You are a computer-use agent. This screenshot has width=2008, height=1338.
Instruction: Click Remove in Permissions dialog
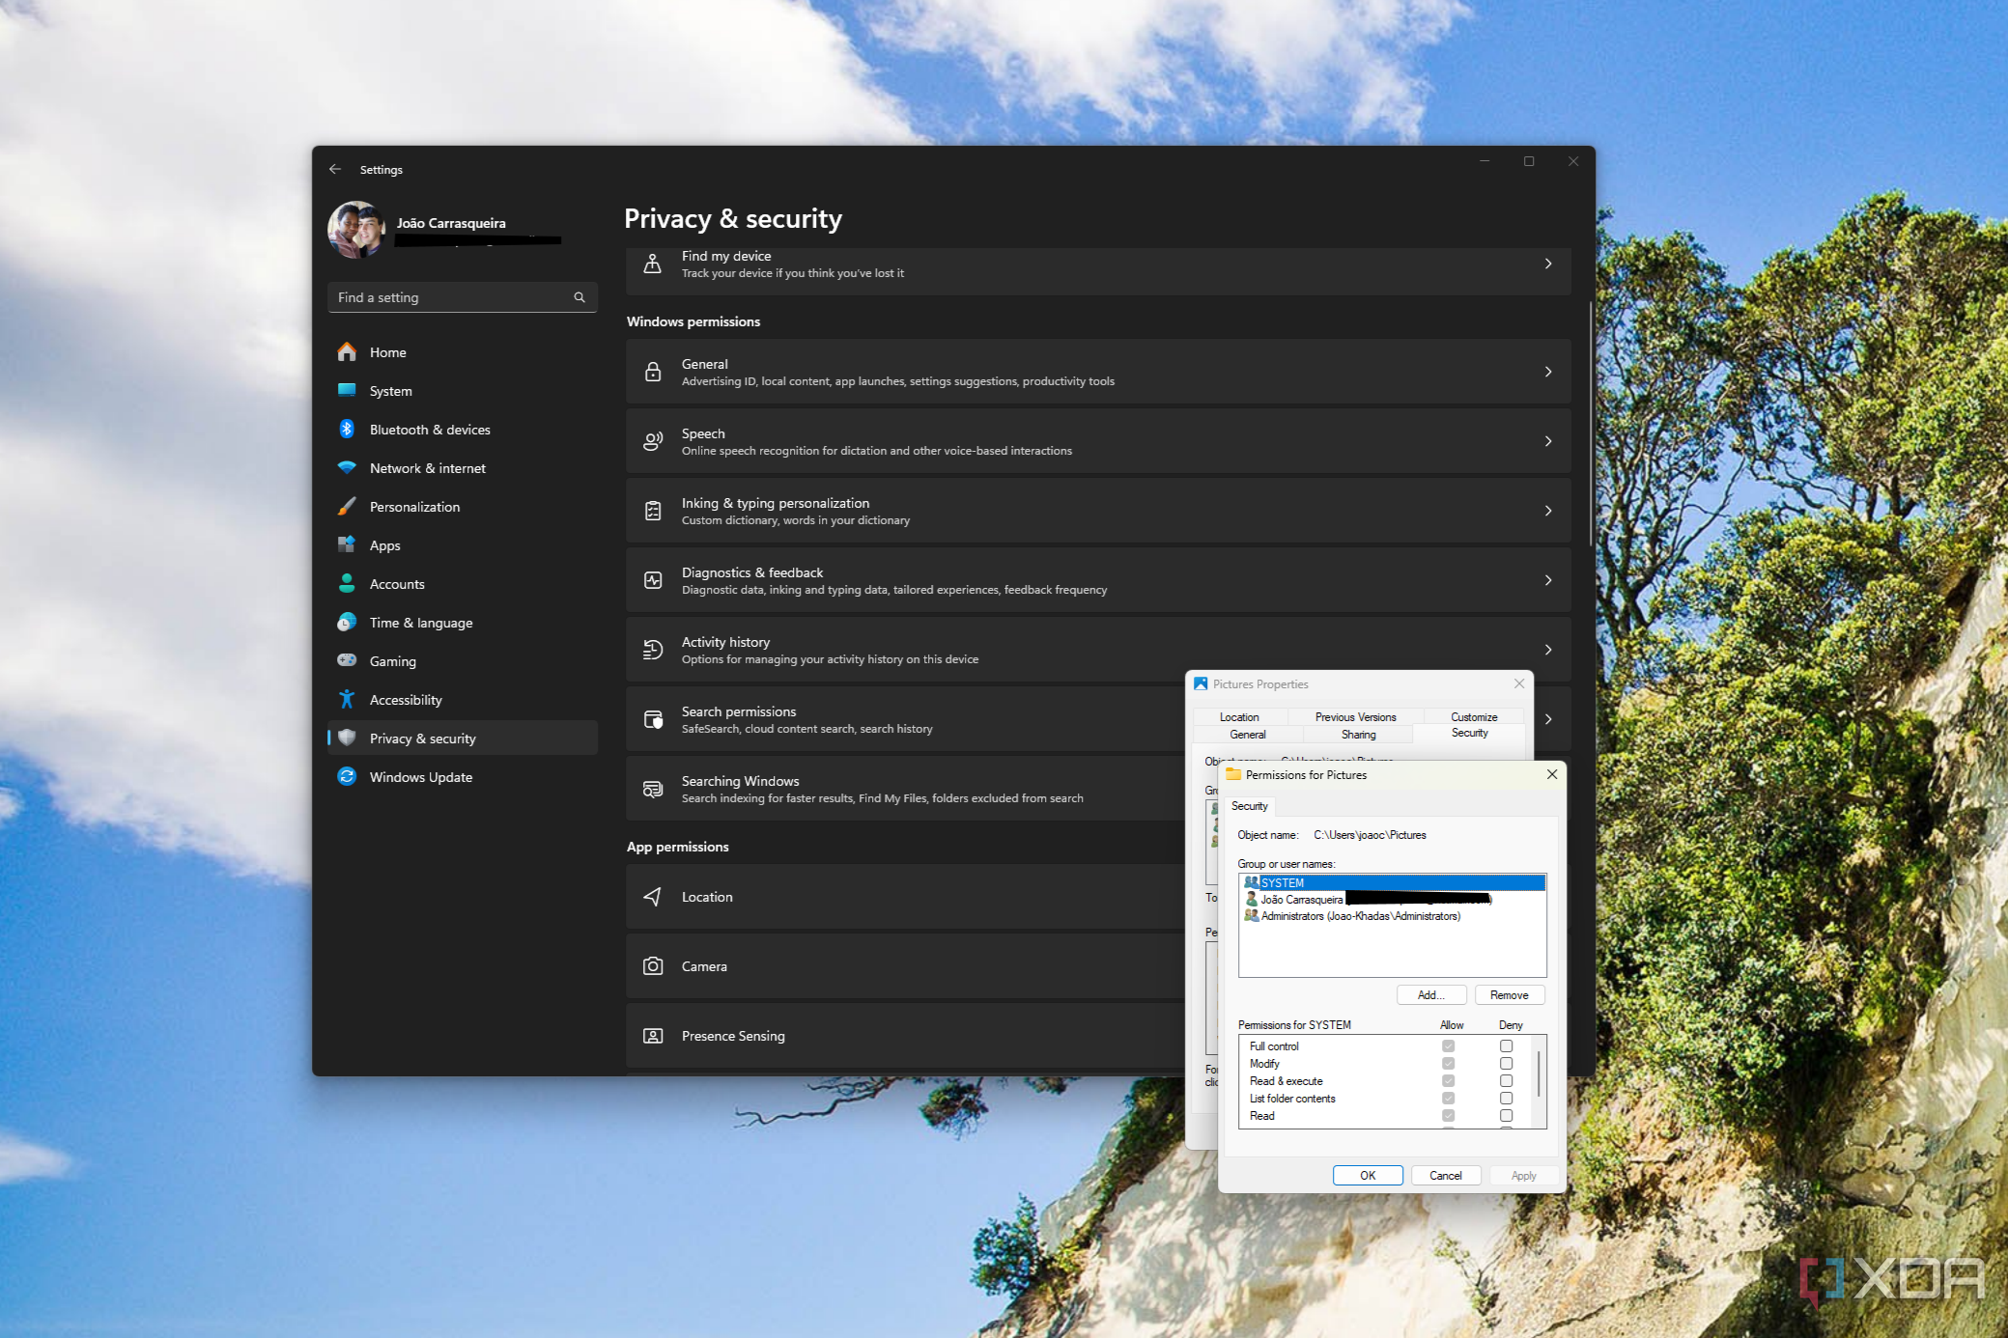coord(1509,995)
